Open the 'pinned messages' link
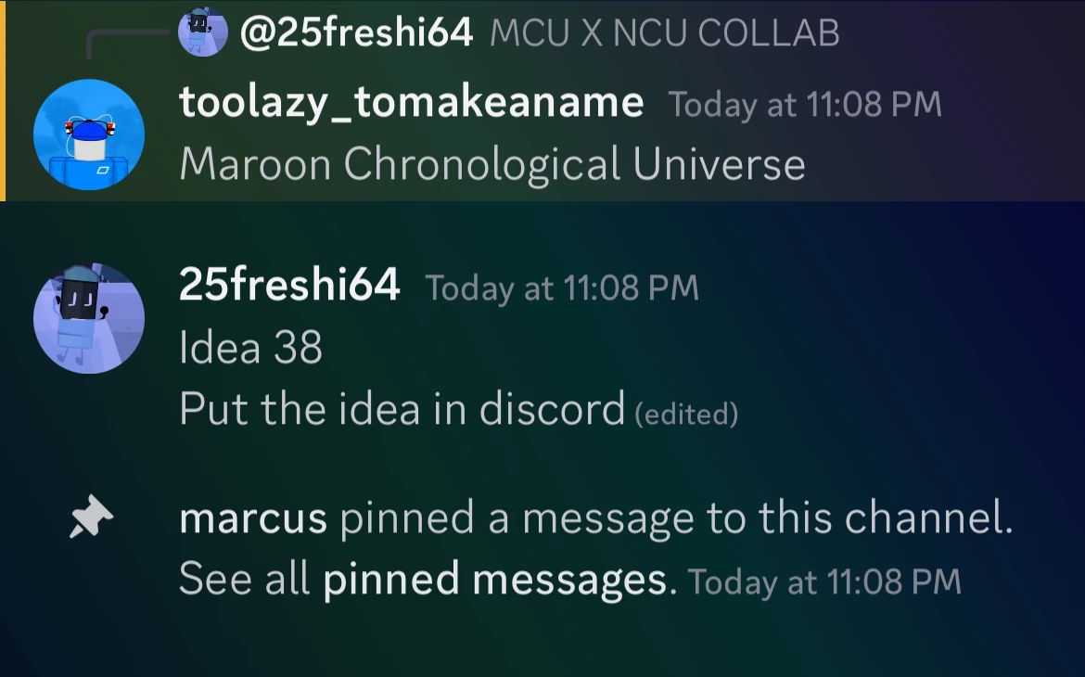Image resolution: width=1085 pixels, height=677 pixels. 493,581
